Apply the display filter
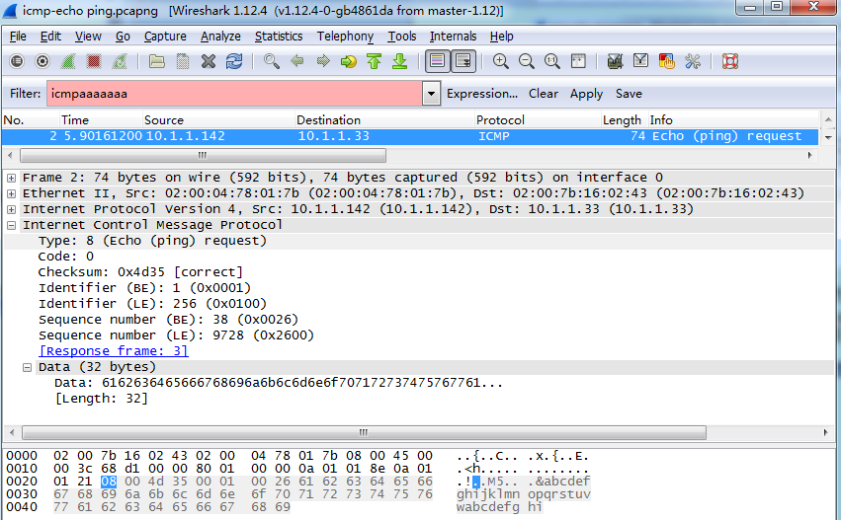Image resolution: width=841 pixels, height=520 pixels. (586, 94)
